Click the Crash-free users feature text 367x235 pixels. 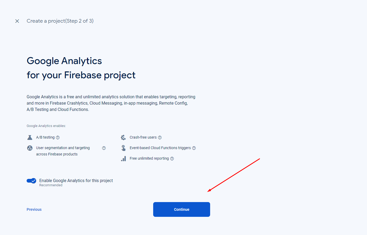143,137
